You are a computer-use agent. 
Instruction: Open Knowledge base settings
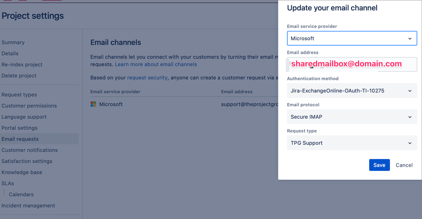click(x=22, y=172)
